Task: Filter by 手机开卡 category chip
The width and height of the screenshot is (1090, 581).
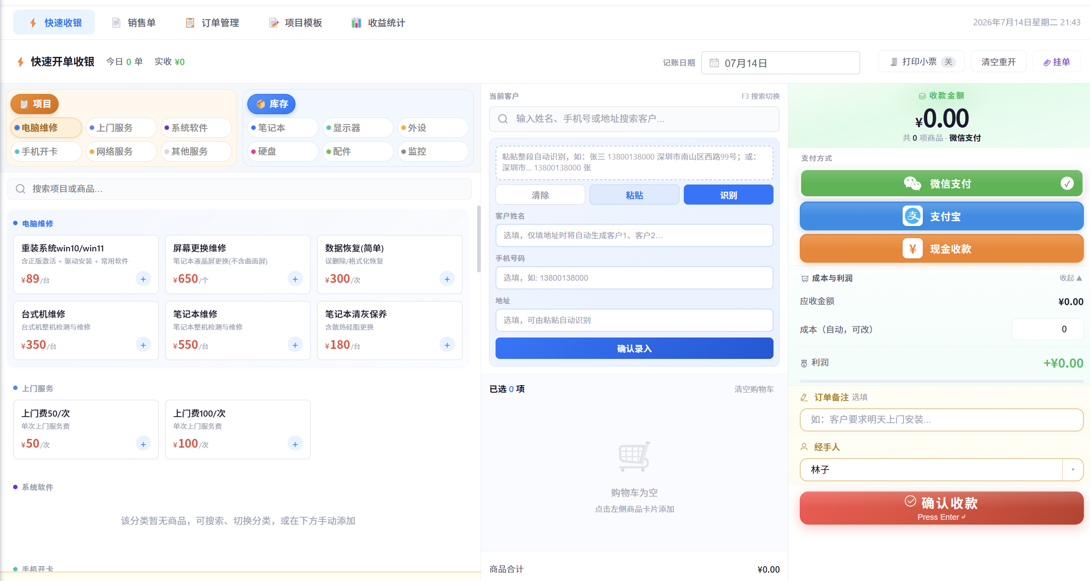Action: pyautogui.click(x=46, y=151)
